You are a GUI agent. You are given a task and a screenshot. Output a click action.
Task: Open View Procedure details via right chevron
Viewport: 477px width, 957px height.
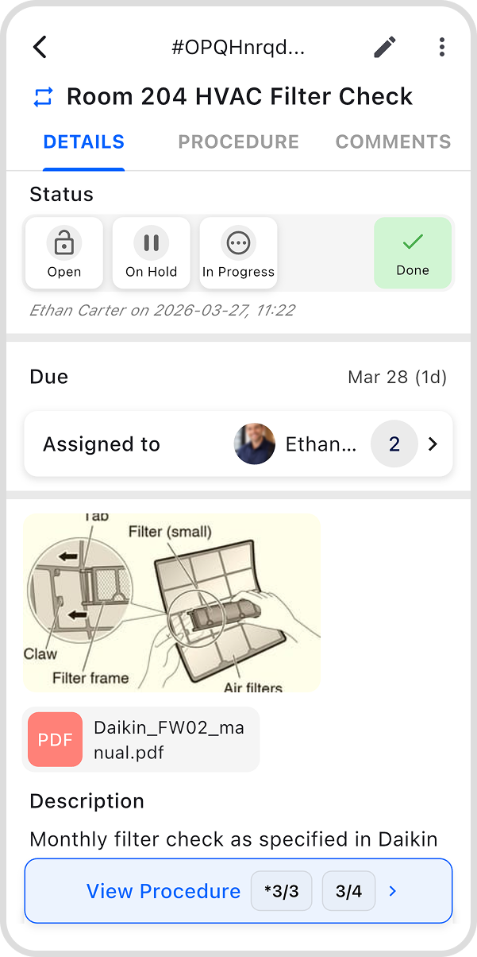tap(391, 891)
